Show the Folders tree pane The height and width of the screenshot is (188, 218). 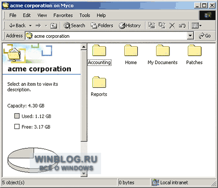[102, 26]
